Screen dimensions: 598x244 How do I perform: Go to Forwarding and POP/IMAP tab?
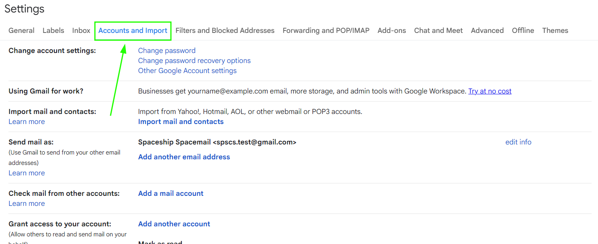[326, 31]
